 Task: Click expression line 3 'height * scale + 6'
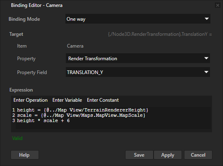click(x=43, y=120)
